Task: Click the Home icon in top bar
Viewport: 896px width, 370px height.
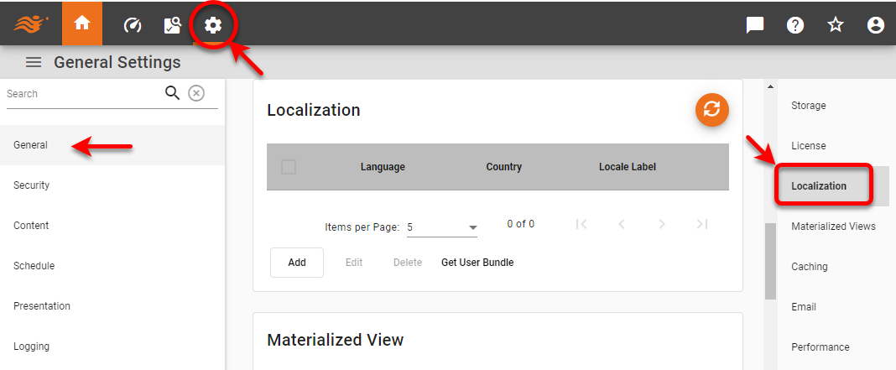Action: pyautogui.click(x=82, y=23)
